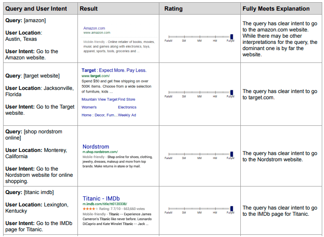
Task: Click the Rating column header
Action: tap(174, 9)
